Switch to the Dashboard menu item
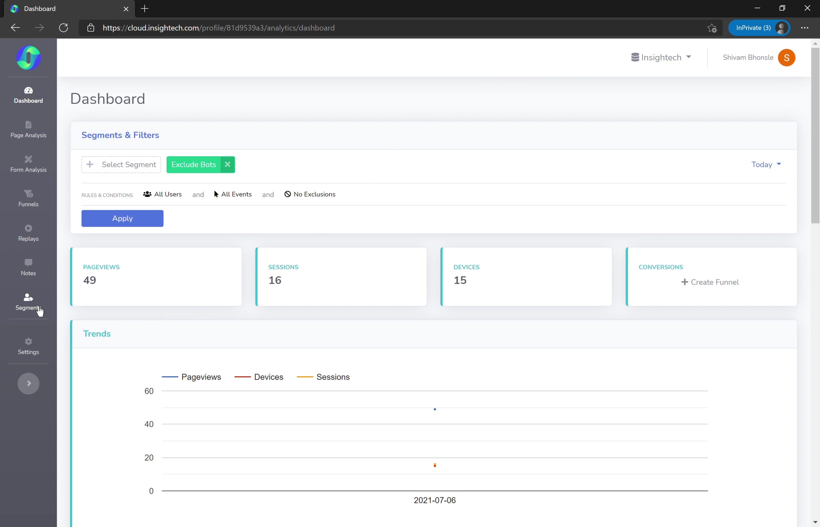820x527 pixels. pyautogui.click(x=28, y=95)
